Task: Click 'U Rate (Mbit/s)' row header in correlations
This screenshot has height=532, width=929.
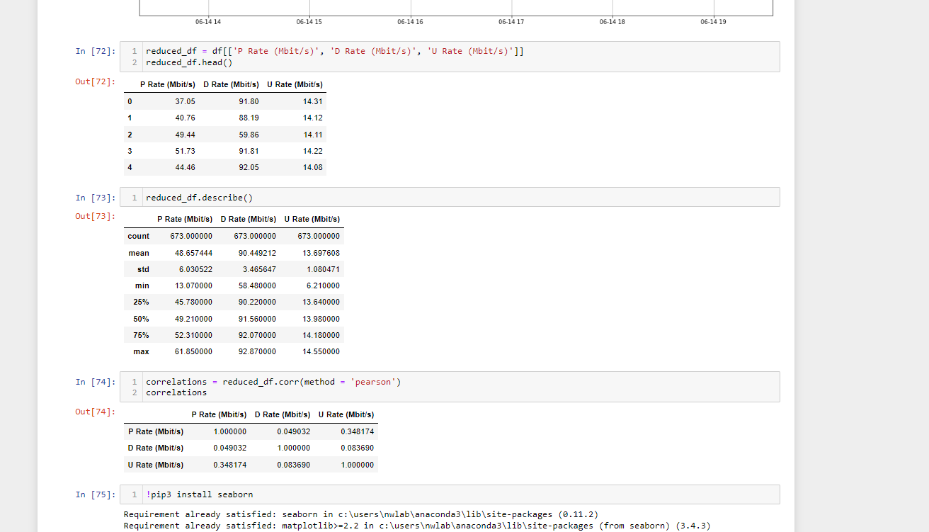Action: 155,465
